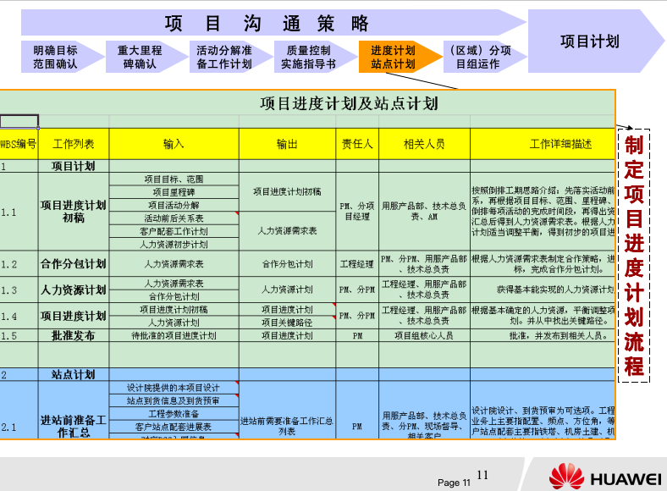The height and width of the screenshot is (491, 667).
Task: Click the large 项目计划 arrow
Action: pyautogui.click(x=596, y=41)
